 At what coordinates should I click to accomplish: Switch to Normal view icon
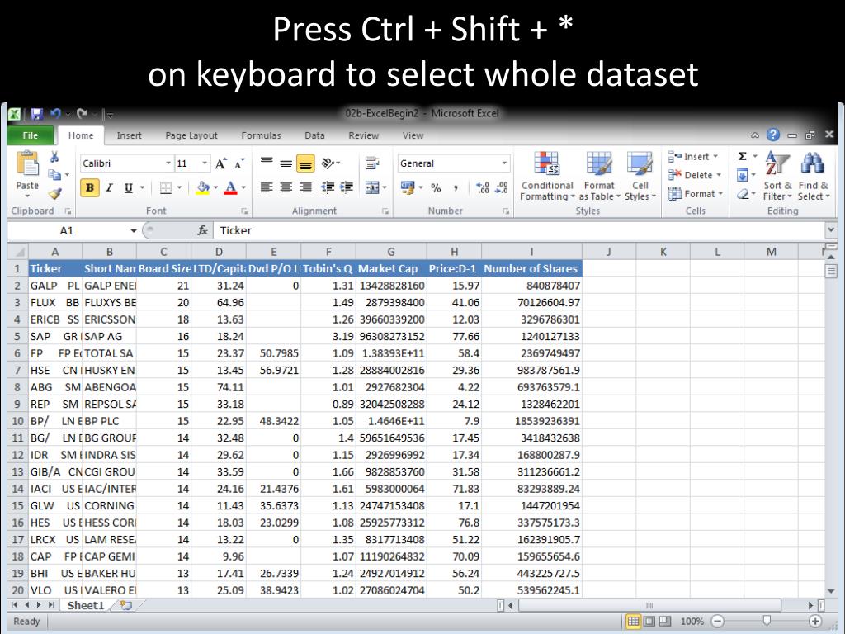(633, 622)
